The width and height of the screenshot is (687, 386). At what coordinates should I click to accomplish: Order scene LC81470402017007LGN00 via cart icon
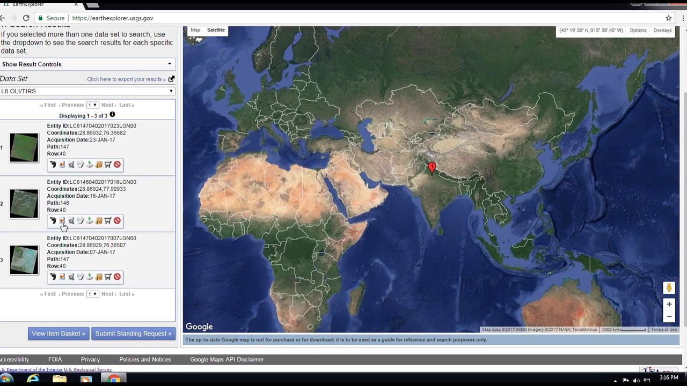[108, 277]
